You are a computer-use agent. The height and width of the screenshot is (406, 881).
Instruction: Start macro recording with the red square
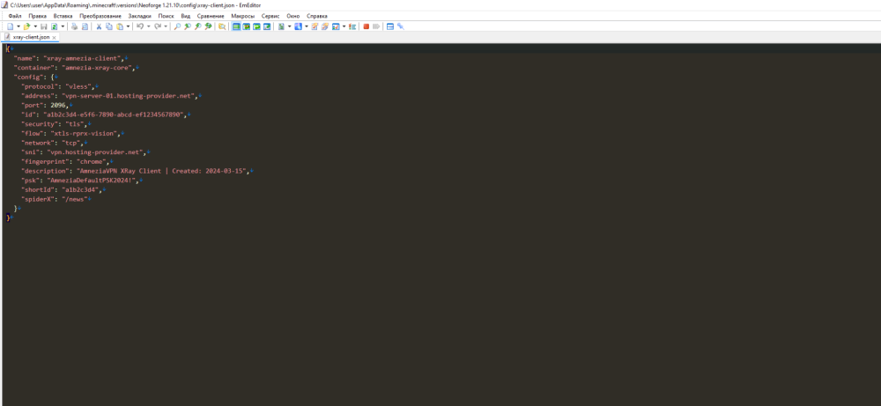pyautogui.click(x=366, y=26)
